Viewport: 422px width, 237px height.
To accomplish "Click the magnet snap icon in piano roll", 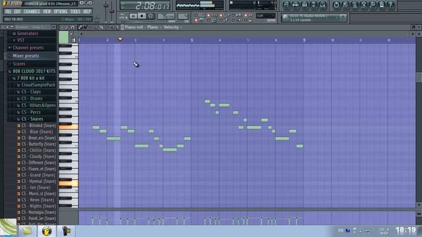I will [x=73, y=27].
